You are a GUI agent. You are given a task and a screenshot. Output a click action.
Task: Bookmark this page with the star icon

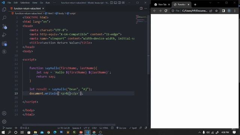pyautogui.click(x=216, y=11)
